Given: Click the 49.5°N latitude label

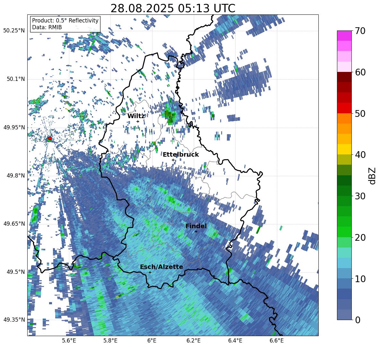Looking at the screenshot, I should tap(16, 272).
